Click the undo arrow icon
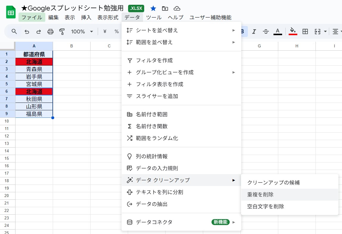The image size is (342, 234). 27,31
